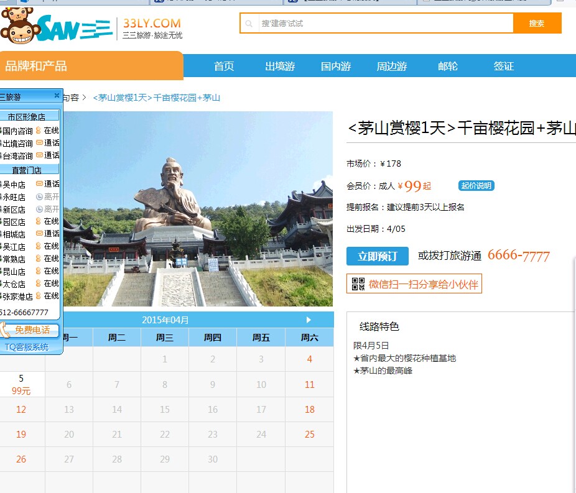This screenshot has width=576, height=493.
Task: Click 国内咨询 online status icon
Action: tap(39, 131)
